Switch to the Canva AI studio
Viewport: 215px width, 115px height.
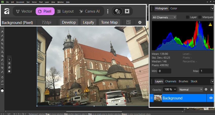coord(90,11)
